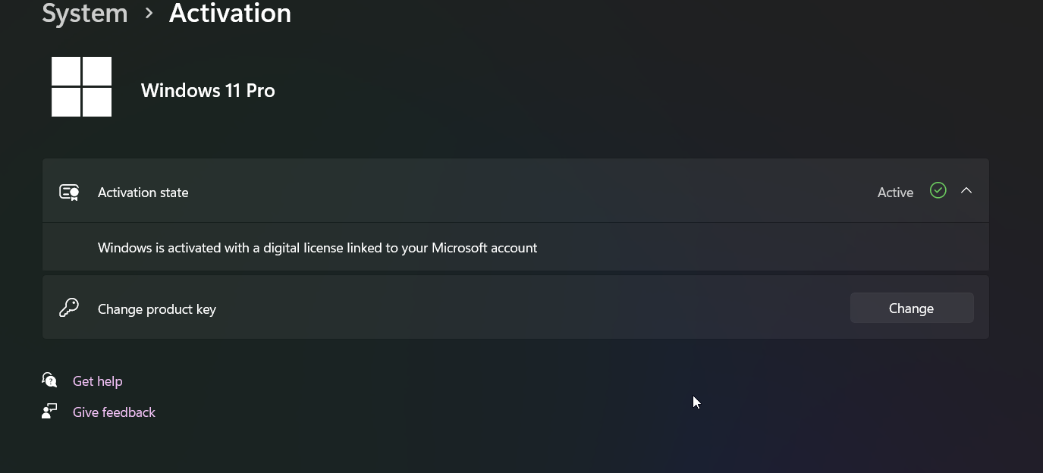
Task: Click the Give feedback person icon
Action: (49, 412)
